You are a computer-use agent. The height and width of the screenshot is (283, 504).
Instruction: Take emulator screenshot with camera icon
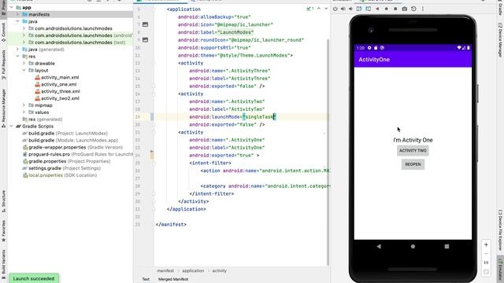coord(405,9)
